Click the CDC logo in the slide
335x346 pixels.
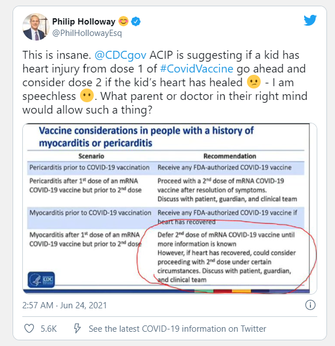[41, 280]
